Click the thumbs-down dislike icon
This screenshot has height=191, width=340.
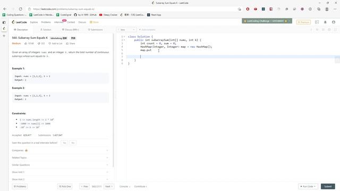pyautogui.click(x=39, y=44)
